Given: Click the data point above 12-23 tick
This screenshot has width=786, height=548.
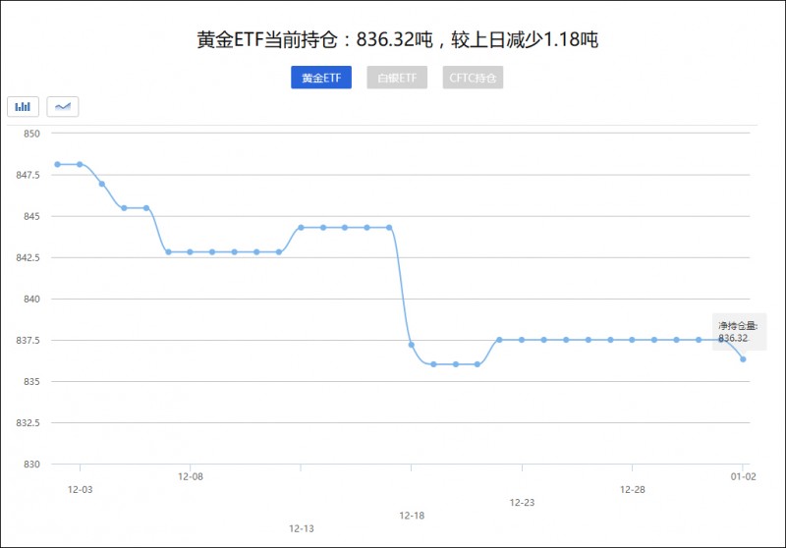Looking at the screenshot, I should pos(522,340).
